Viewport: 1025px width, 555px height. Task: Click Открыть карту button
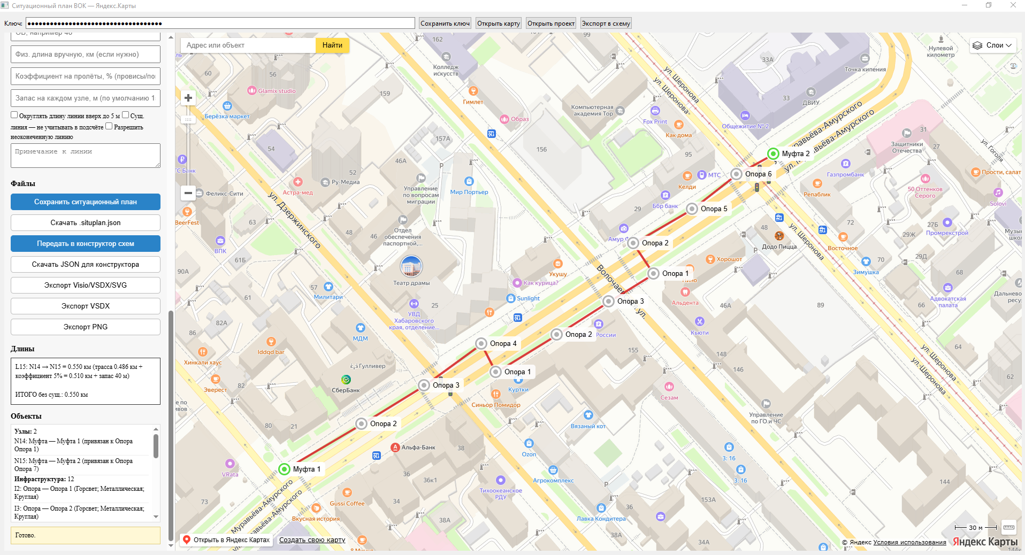[x=499, y=24]
